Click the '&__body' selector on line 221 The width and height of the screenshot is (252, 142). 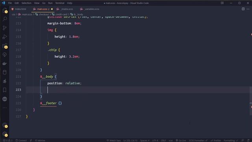click(x=46, y=77)
